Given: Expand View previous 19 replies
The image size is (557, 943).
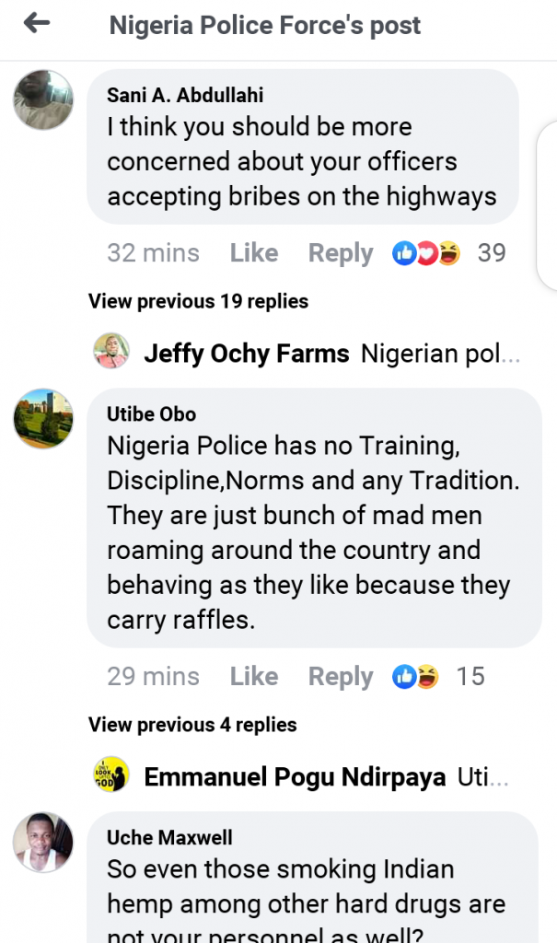Looking at the screenshot, I should pyautogui.click(x=198, y=301).
